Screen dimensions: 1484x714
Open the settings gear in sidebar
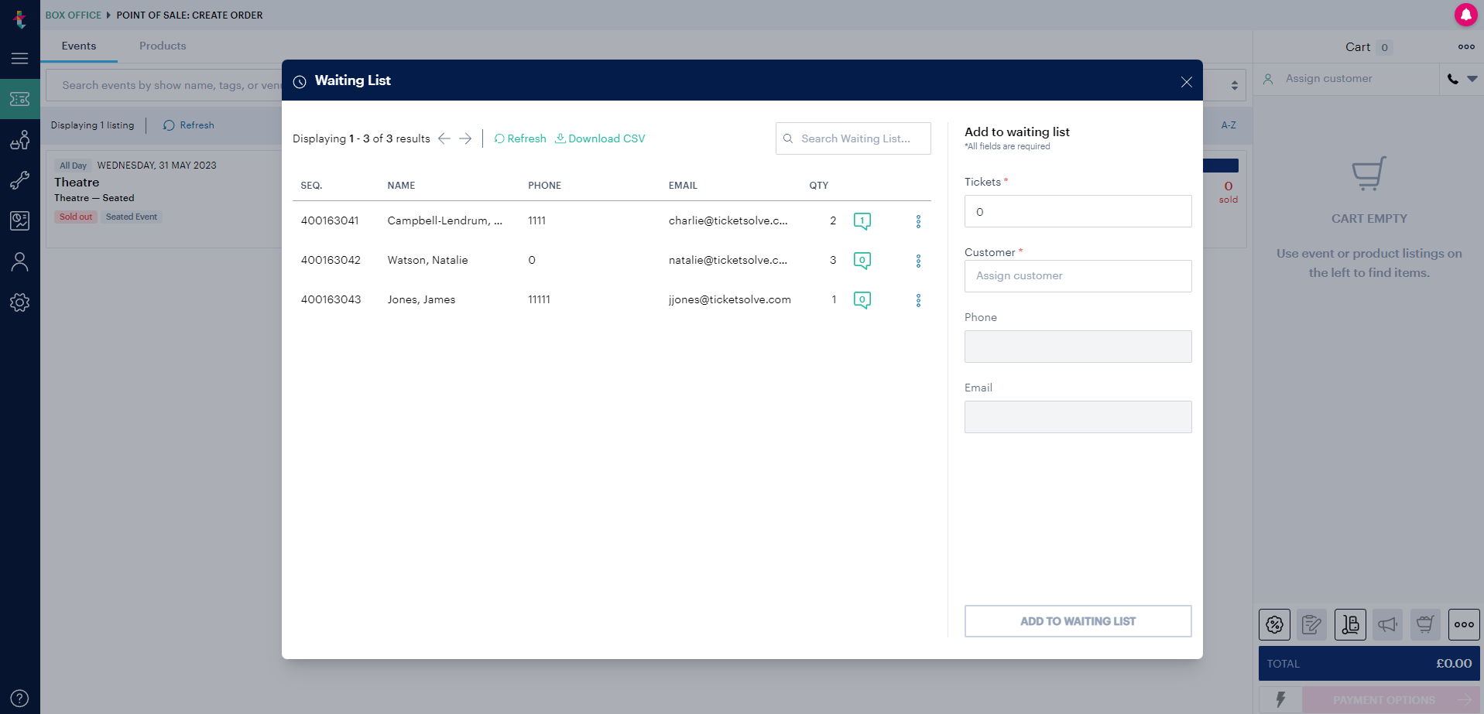pyautogui.click(x=20, y=302)
